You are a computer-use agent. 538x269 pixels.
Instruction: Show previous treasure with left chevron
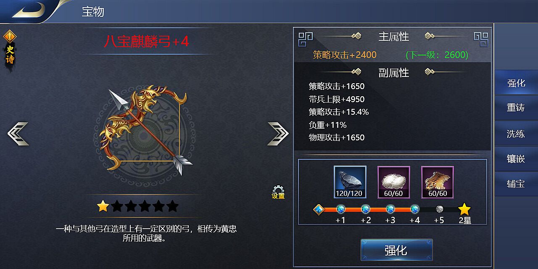point(18,134)
